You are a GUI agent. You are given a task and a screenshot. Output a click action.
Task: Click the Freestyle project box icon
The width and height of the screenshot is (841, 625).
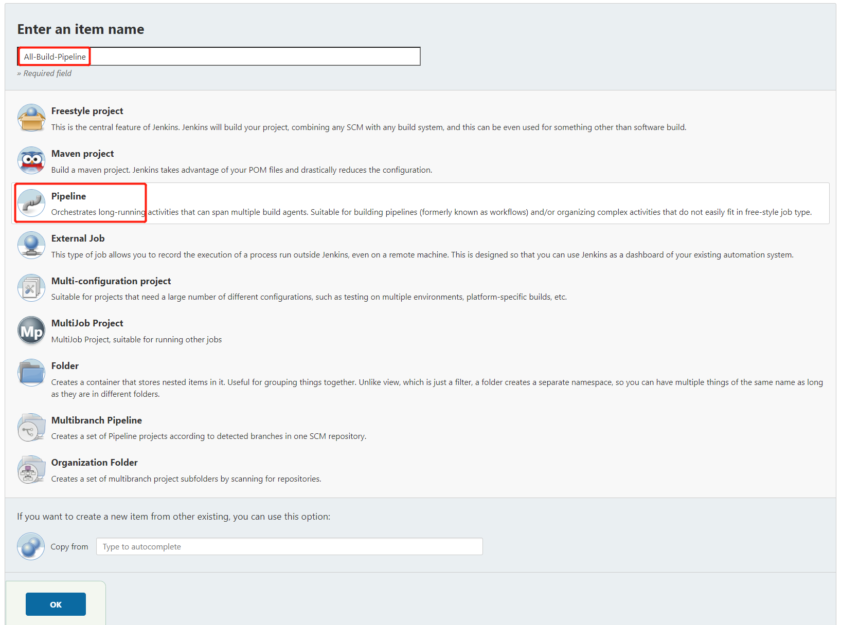pos(31,118)
